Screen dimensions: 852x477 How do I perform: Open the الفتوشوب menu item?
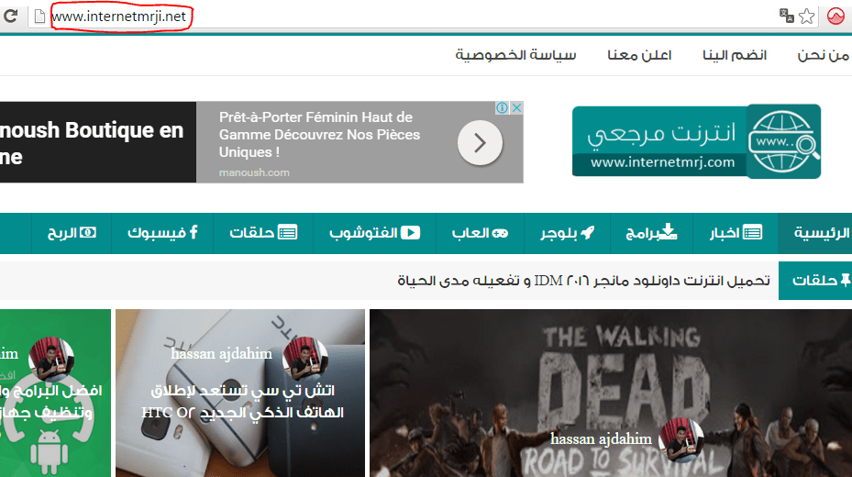pos(374,233)
